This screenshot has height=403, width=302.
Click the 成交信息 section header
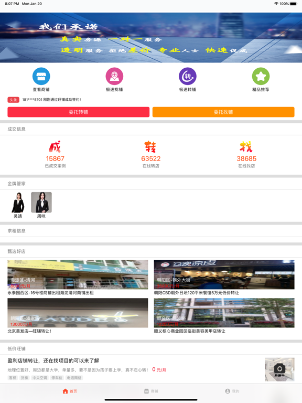click(x=16, y=129)
